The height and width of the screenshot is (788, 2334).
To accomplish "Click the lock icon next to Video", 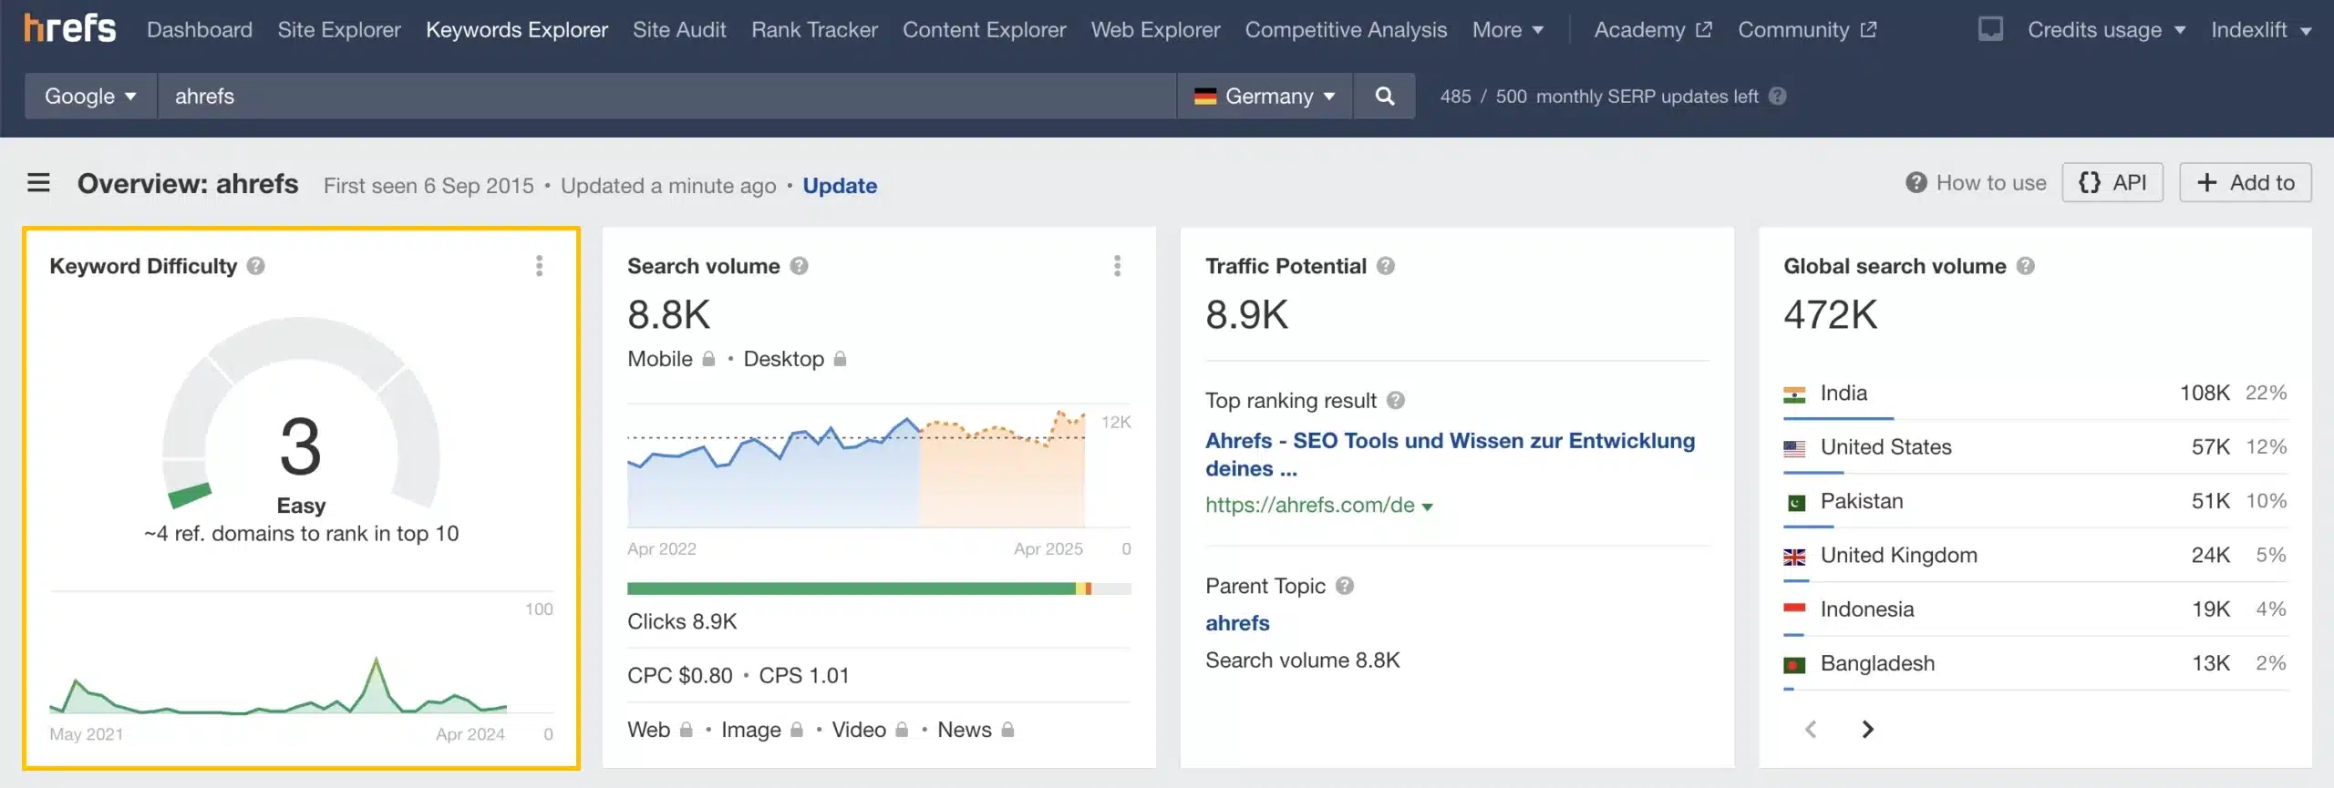I will pos(902,730).
